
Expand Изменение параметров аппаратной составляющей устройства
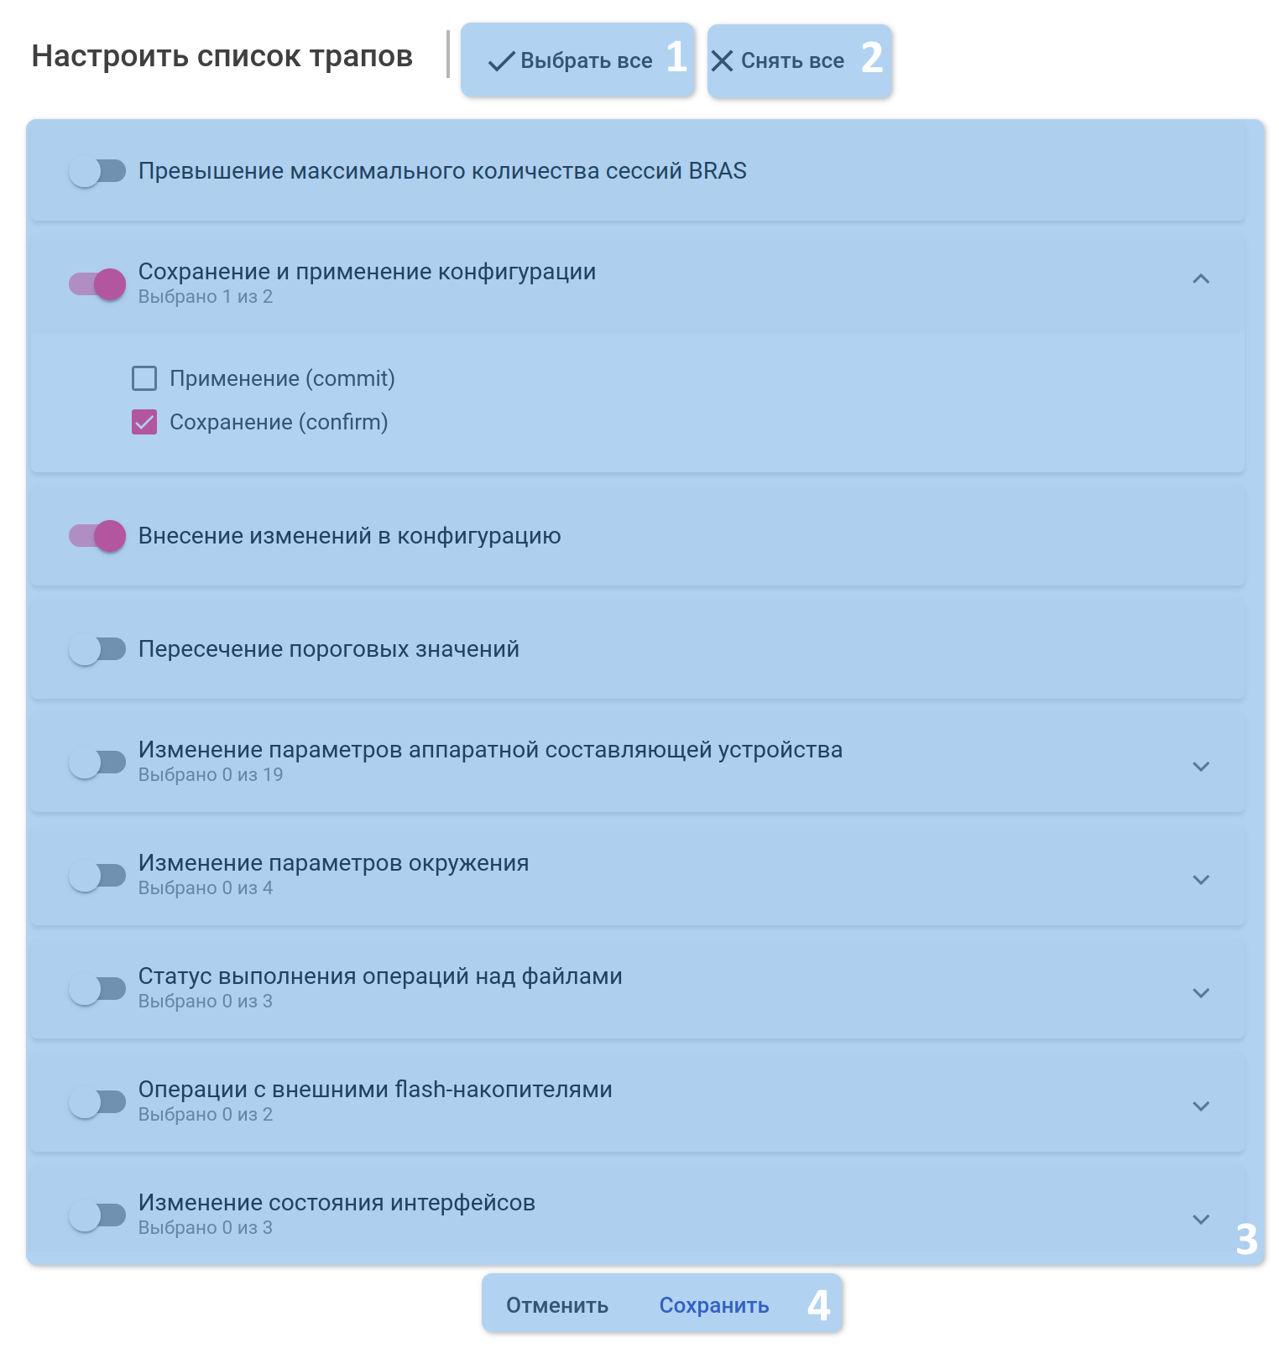(1201, 767)
